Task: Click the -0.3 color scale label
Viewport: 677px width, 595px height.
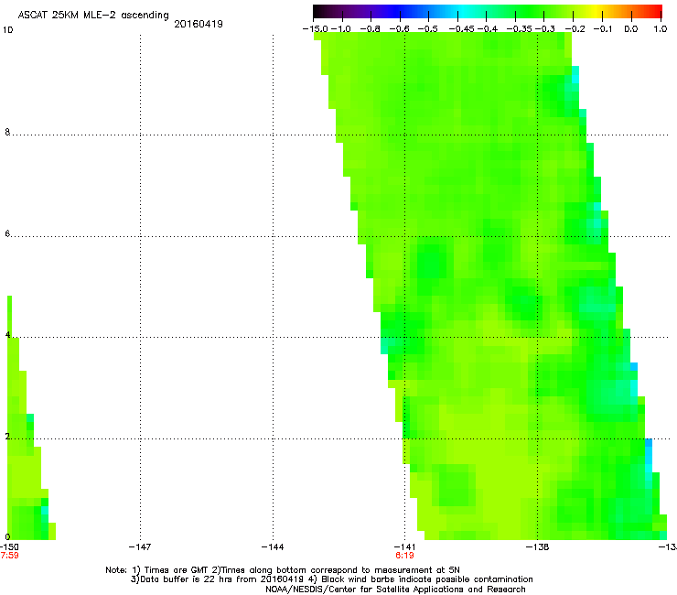Action: pyautogui.click(x=545, y=29)
